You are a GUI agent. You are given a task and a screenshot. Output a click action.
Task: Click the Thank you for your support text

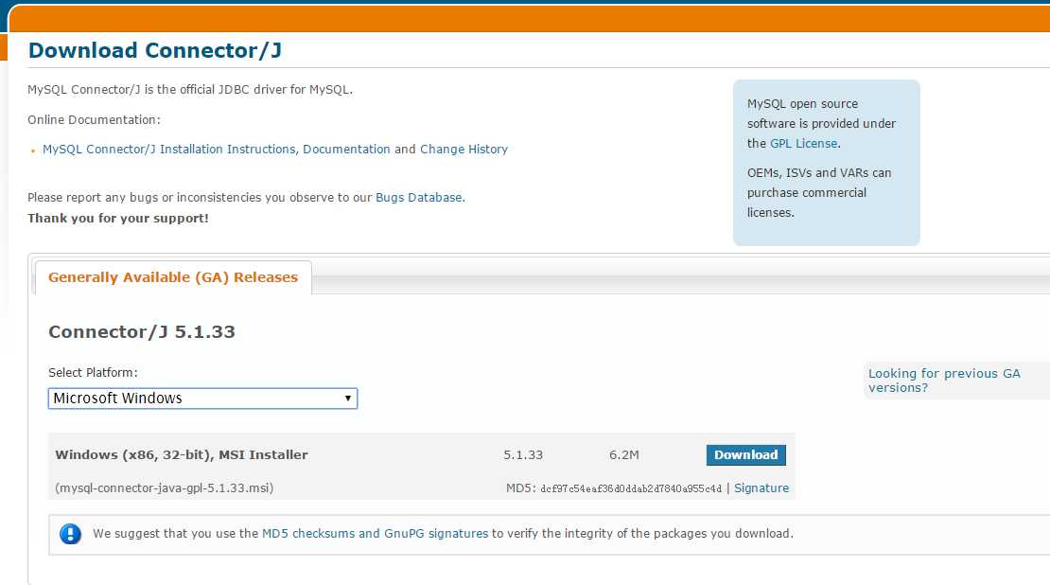pyautogui.click(x=118, y=219)
